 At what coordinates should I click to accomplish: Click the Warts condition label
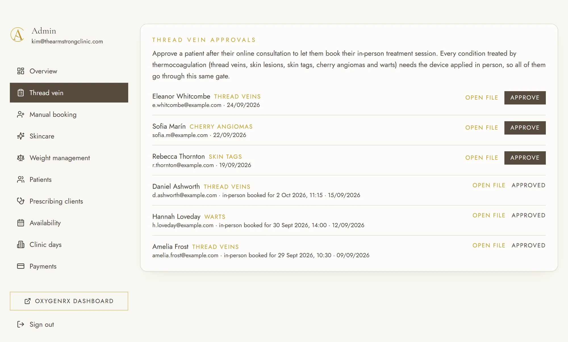[x=215, y=217]
